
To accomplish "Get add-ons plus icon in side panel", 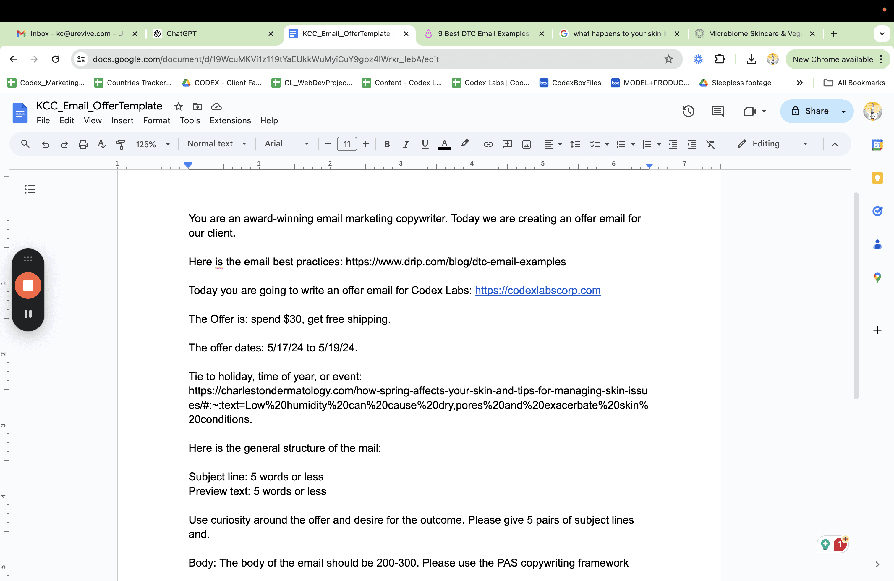I will coord(877,330).
